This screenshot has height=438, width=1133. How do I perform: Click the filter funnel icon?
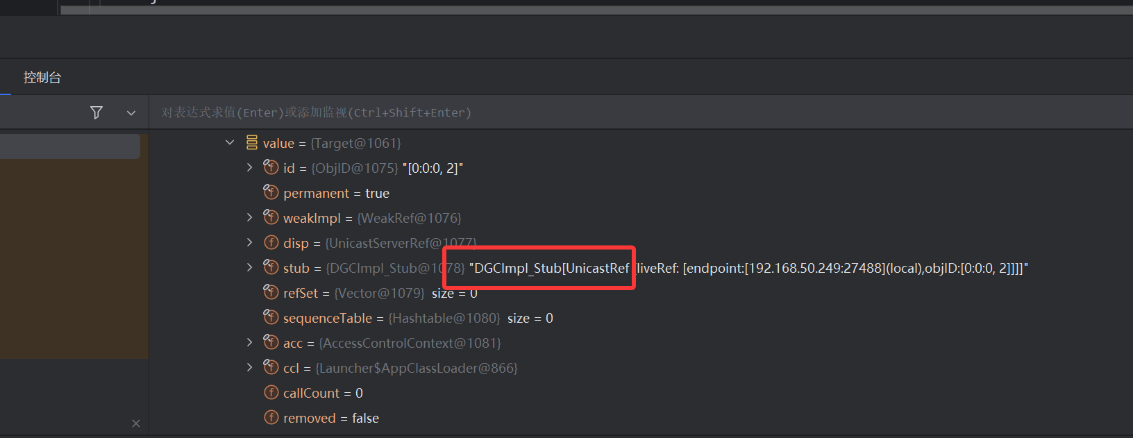[x=96, y=112]
